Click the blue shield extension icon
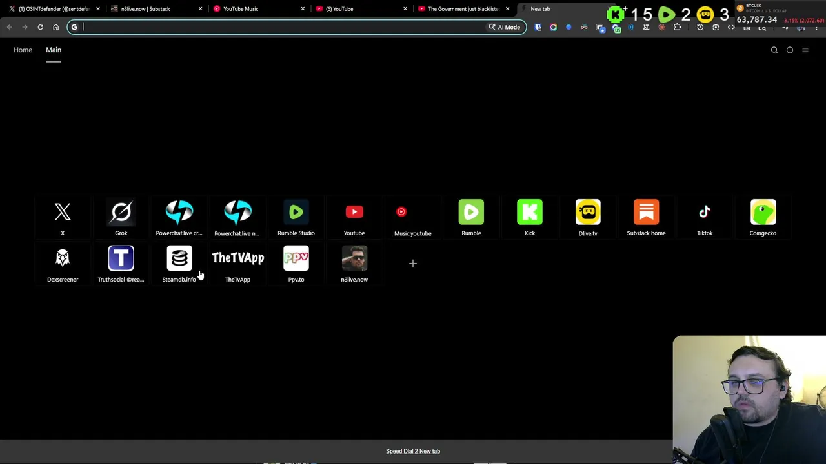This screenshot has width=826, height=464. (538, 27)
